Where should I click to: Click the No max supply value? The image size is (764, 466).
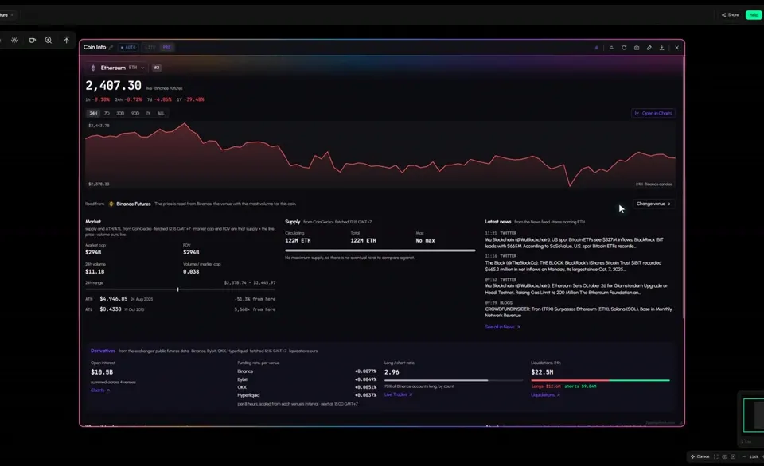click(x=425, y=240)
